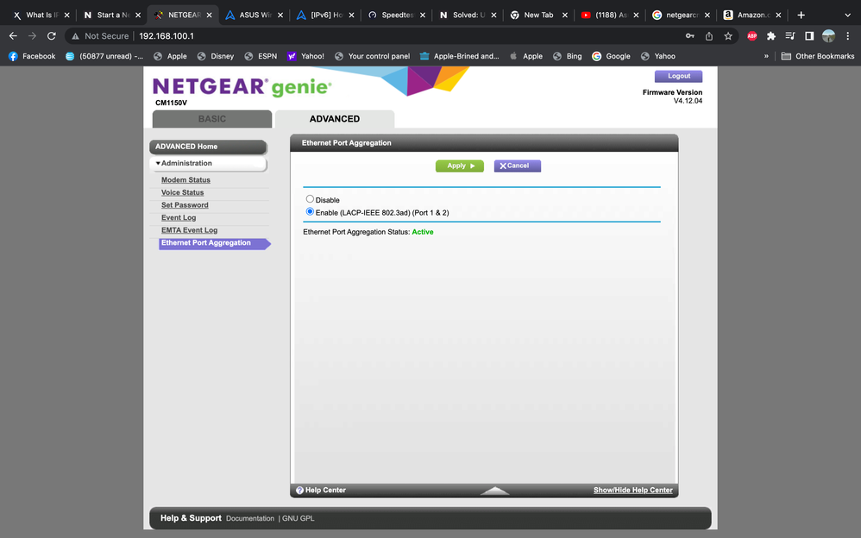Enable LACP-IEEE 802.3ad port aggregation
This screenshot has height=538, width=861.
(x=310, y=211)
